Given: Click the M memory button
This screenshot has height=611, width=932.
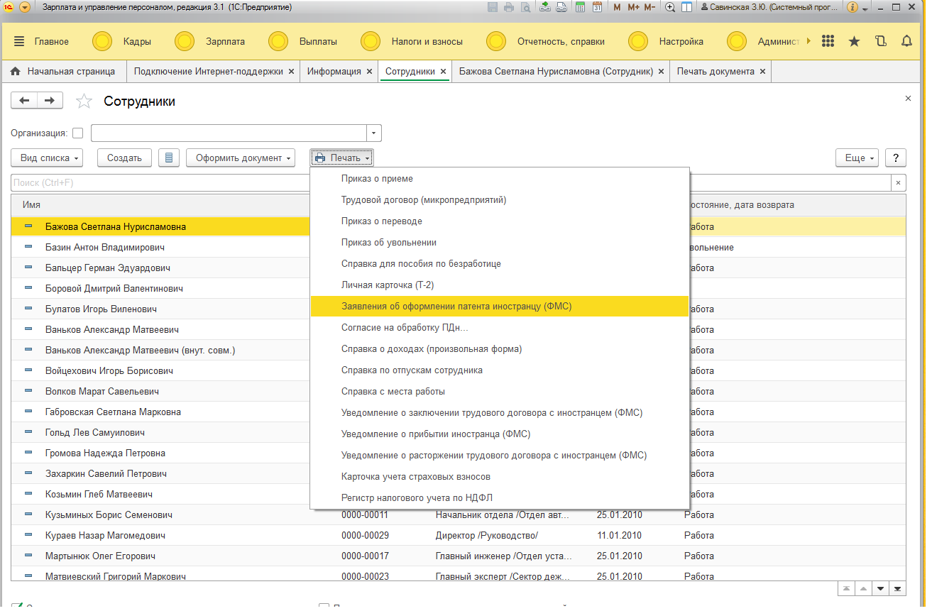Looking at the screenshot, I should 617,7.
